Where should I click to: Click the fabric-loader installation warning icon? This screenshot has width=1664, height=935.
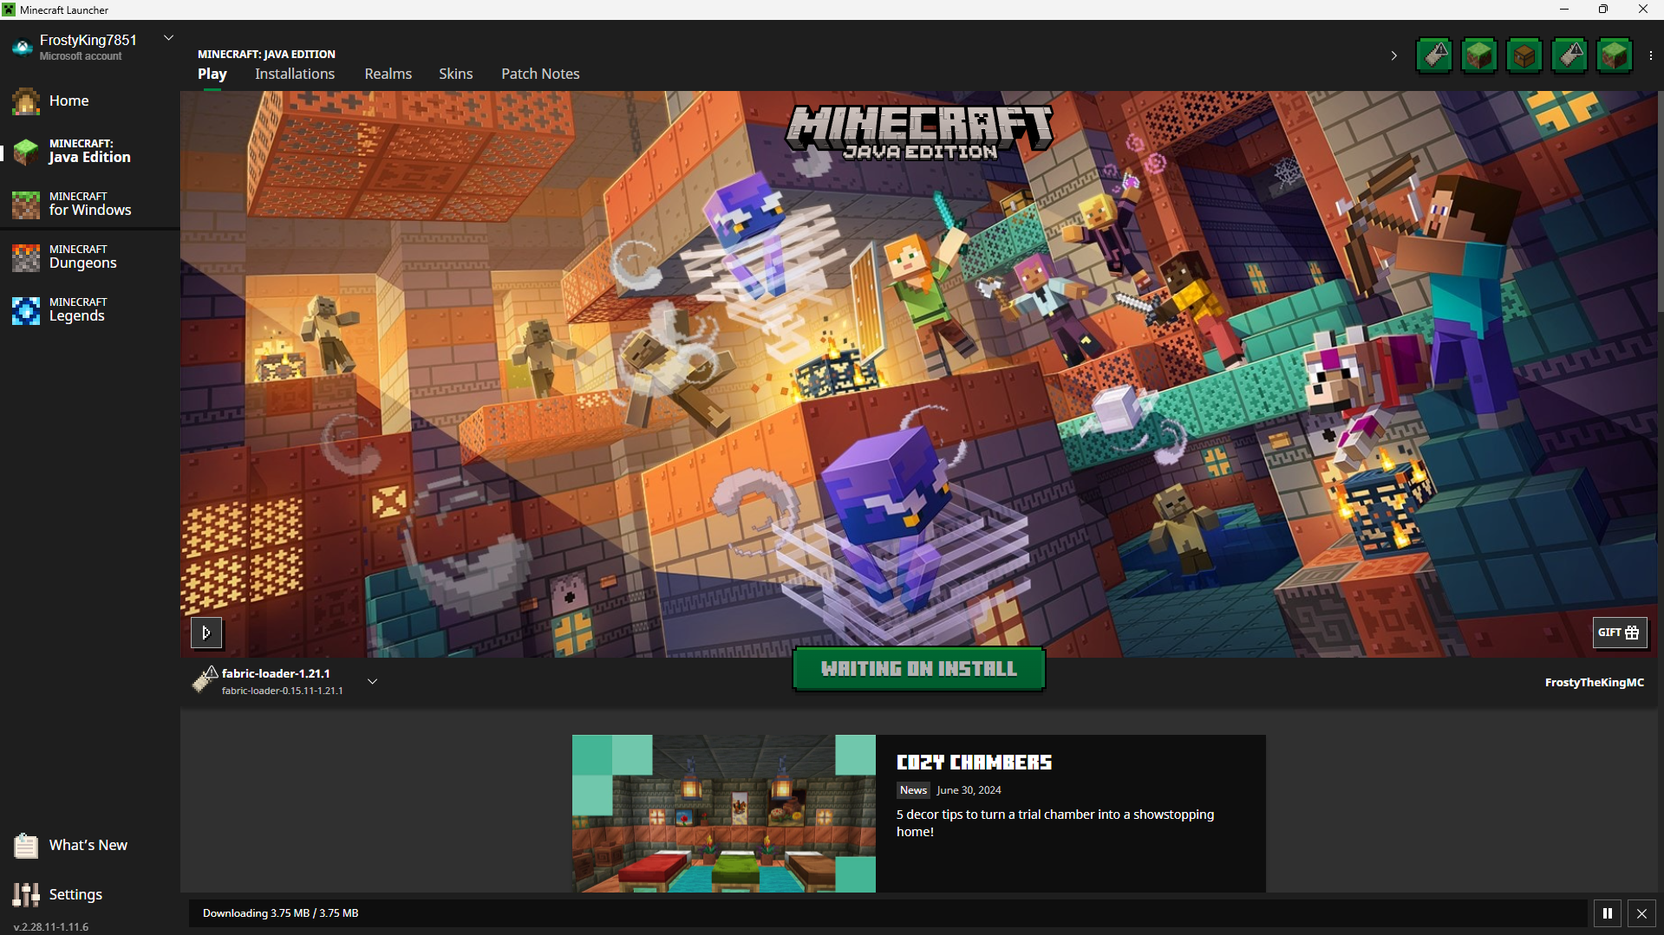click(x=205, y=679)
